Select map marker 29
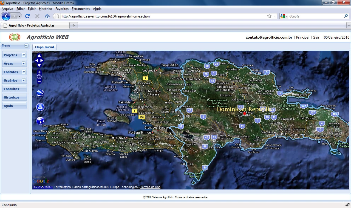The image size is (351, 208). point(216,64)
